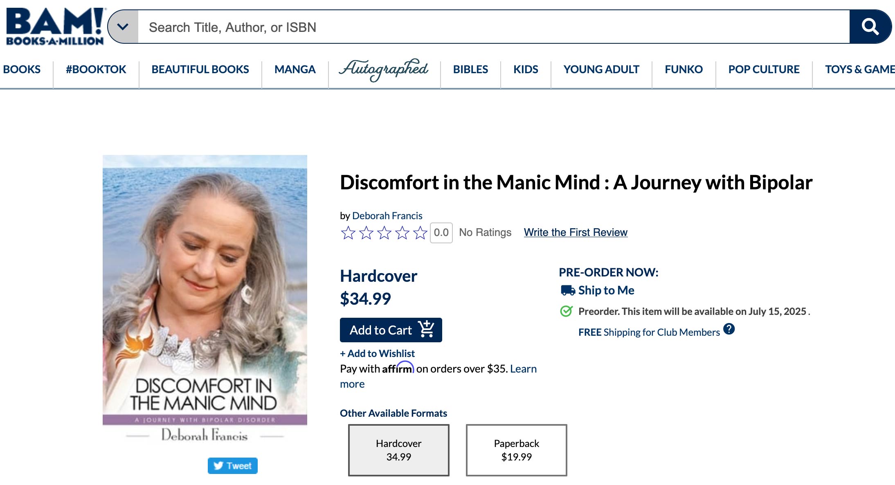Open the MANGA menu
Image resolution: width=895 pixels, height=485 pixels.
click(x=295, y=69)
